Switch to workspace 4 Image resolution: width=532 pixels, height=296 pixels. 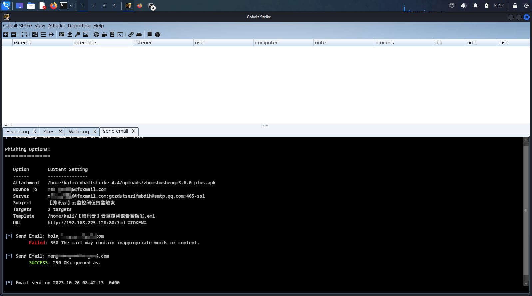[x=114, y=6]
